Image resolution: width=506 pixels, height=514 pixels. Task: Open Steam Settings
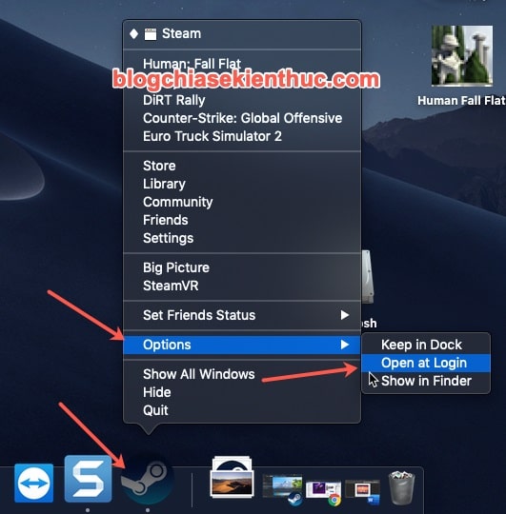pyautogui.click(x=242, y=238)
